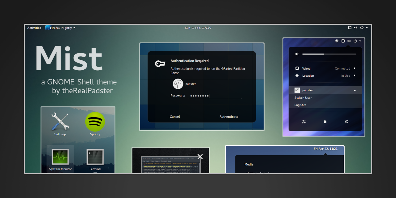This screenshot has height=198, width=396.
Task: Open the Activities menu
Action: [34, 28]
